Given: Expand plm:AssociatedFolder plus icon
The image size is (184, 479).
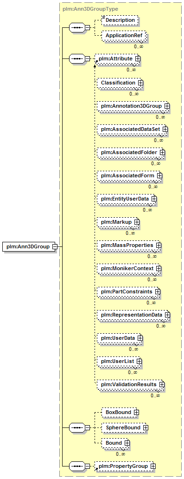Looking at the screenshot, I should click(162, 152).
